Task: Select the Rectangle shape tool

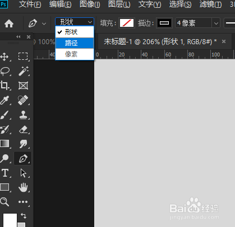Action: pos(4,187)
